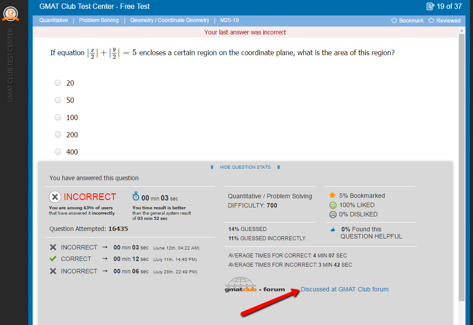Select answer option 100

(58, 117)
